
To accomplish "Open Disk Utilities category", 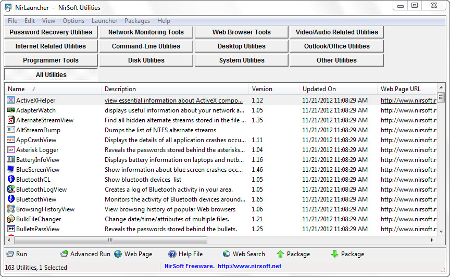I will click(146, 60).
